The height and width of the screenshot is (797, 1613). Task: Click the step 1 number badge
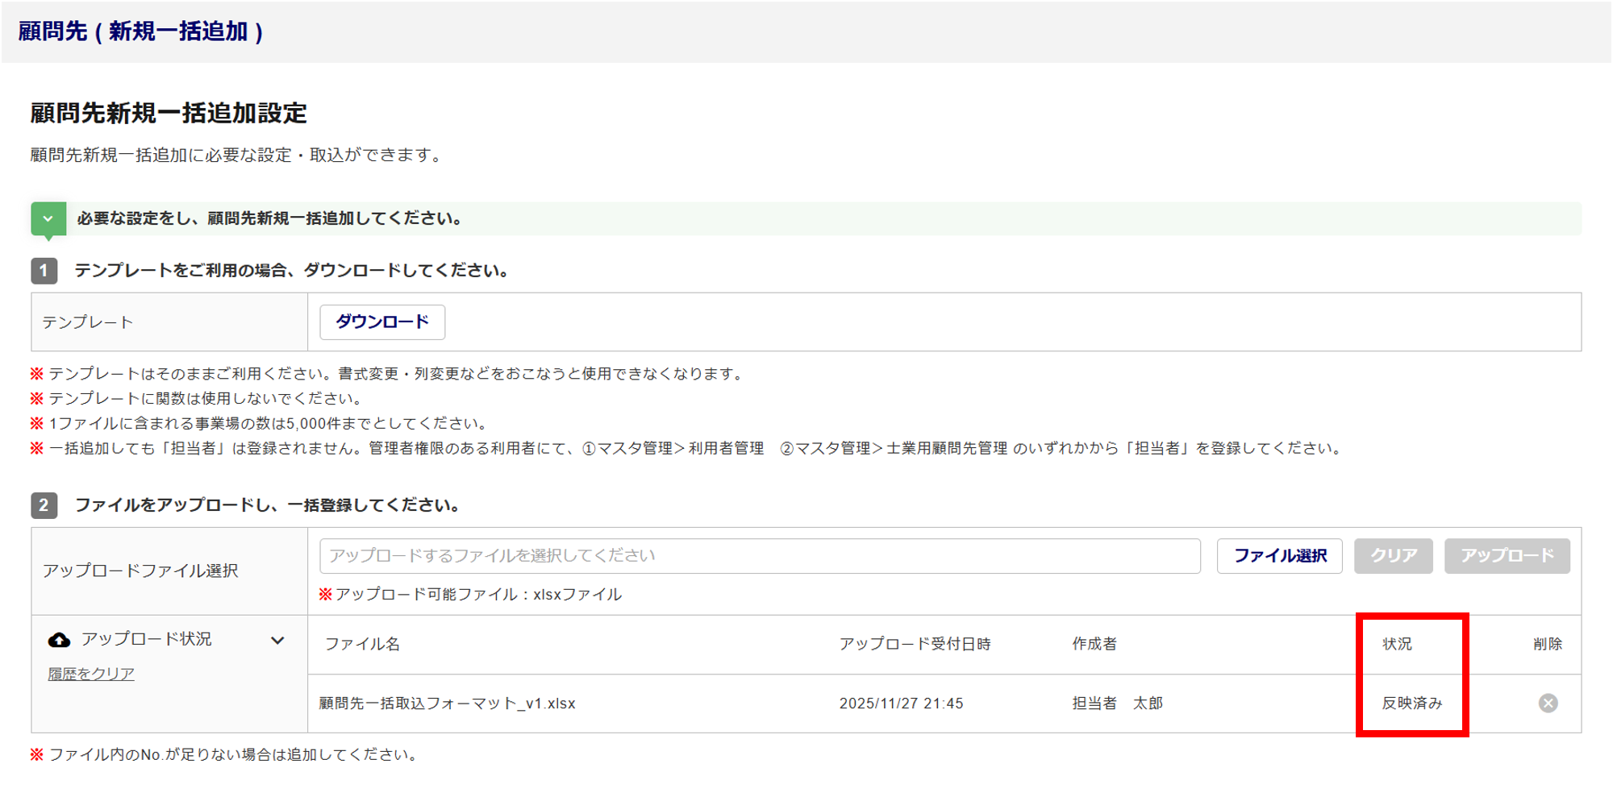pyautogui.click(x=44, y=271)
